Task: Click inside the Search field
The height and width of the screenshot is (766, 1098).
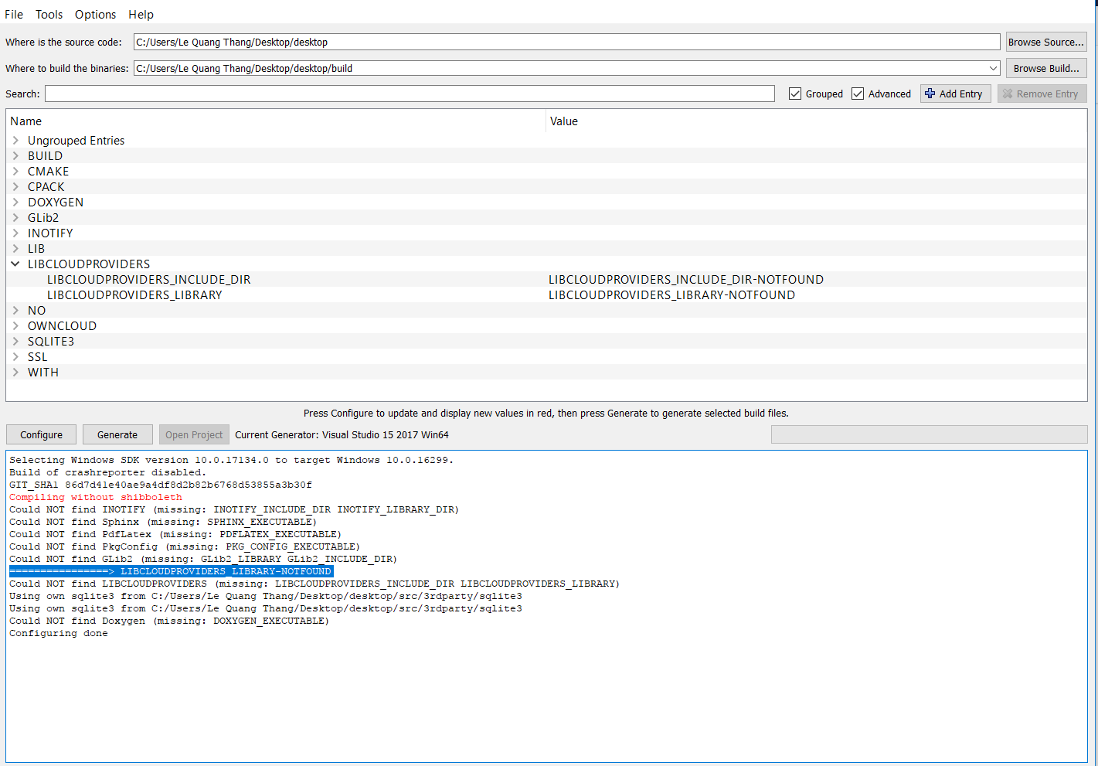Action: 410,93
